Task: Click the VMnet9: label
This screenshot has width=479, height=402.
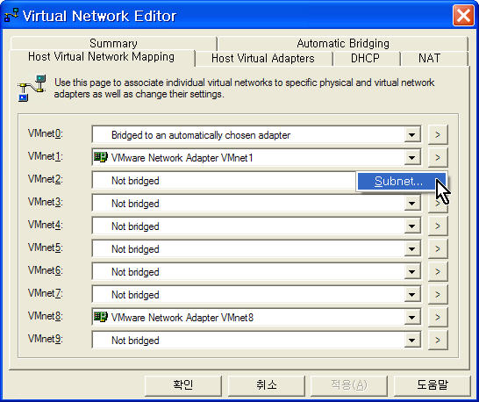Action: [46, 339]
